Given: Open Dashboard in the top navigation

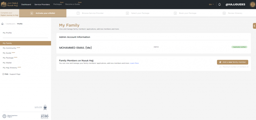Looking at the screenshot, I should pos(26,4).
